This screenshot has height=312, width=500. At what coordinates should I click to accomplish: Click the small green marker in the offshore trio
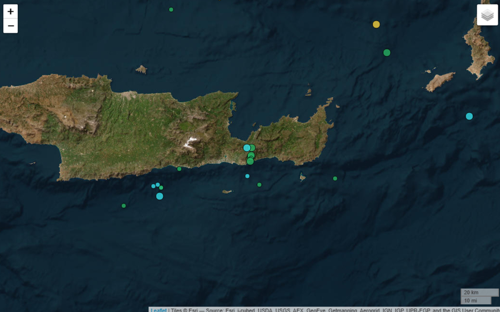[x=161, y=188]
